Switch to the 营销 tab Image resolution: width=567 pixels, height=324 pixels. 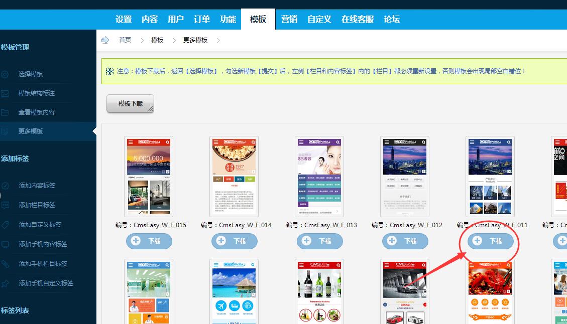289,19
